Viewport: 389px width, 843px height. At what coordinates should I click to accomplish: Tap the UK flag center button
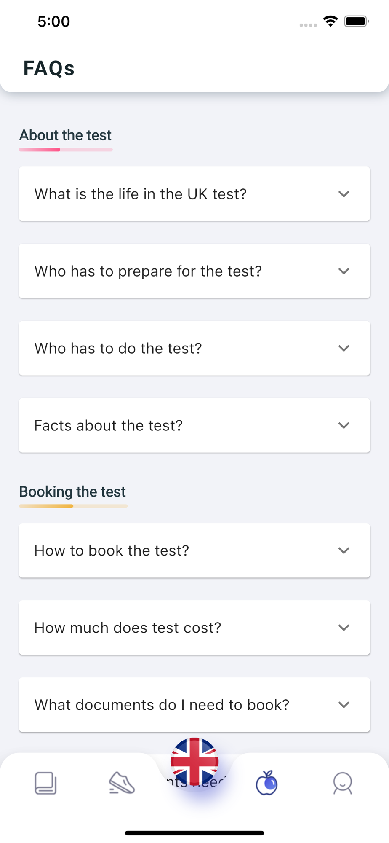(194, 762)
